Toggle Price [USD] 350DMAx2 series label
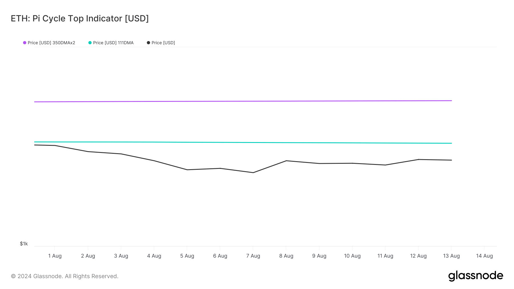The width and height of the screenshot is (514, 289). (51, 43)
